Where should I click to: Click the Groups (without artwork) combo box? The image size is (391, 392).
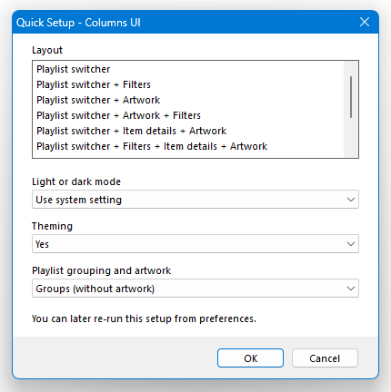pos(195,289)
